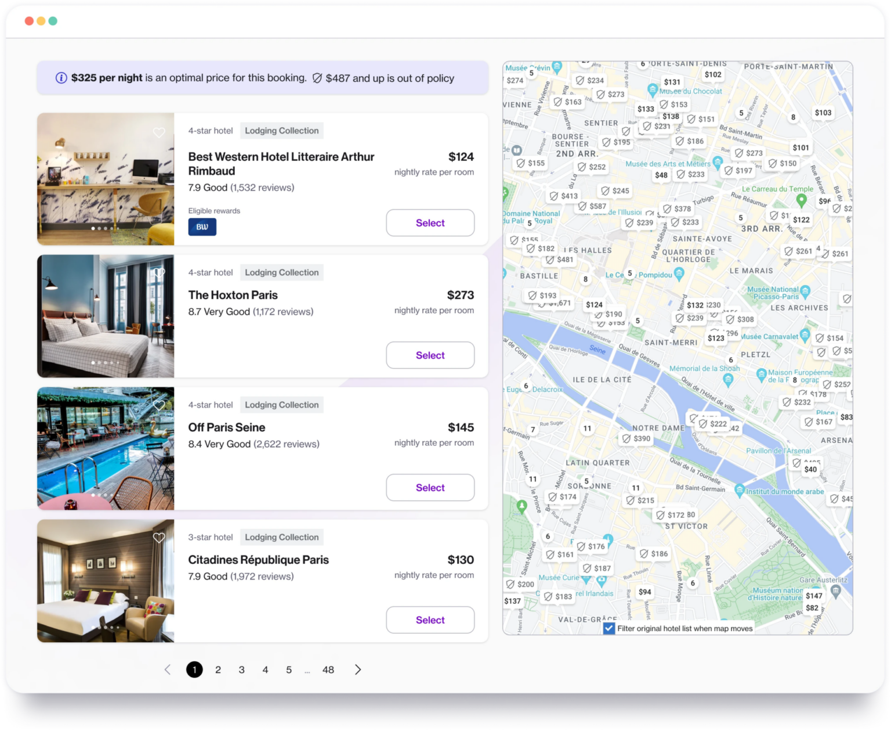Select The Hoxton Paris hotel

(430, 355)
